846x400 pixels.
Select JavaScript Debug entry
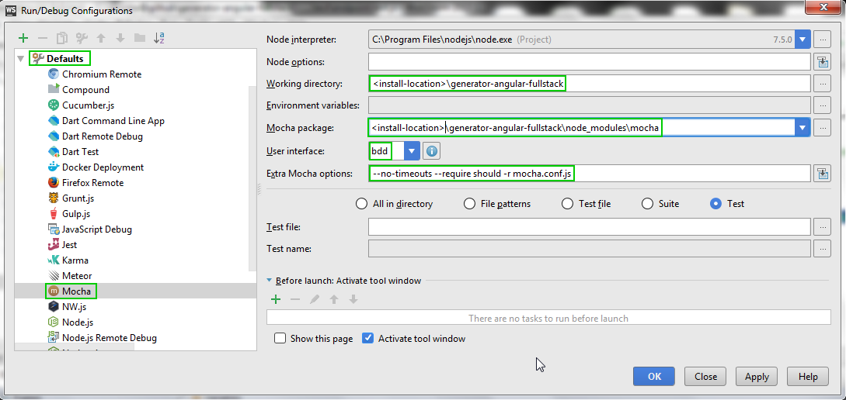96,229
